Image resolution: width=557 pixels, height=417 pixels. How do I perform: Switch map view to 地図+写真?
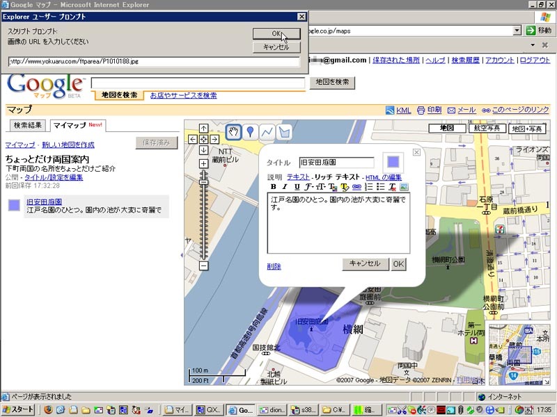[x=527, y=129]
